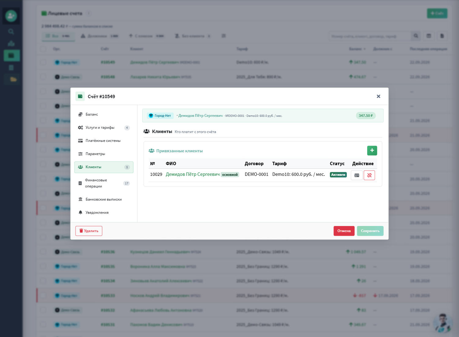The height and width of the screenshot is (337, 459).
Task: Unlink client Демидов with red icon
Action: (369, 175)
